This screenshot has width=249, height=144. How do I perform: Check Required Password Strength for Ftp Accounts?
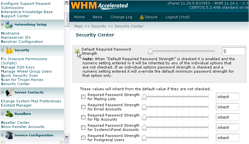(83, 117)
